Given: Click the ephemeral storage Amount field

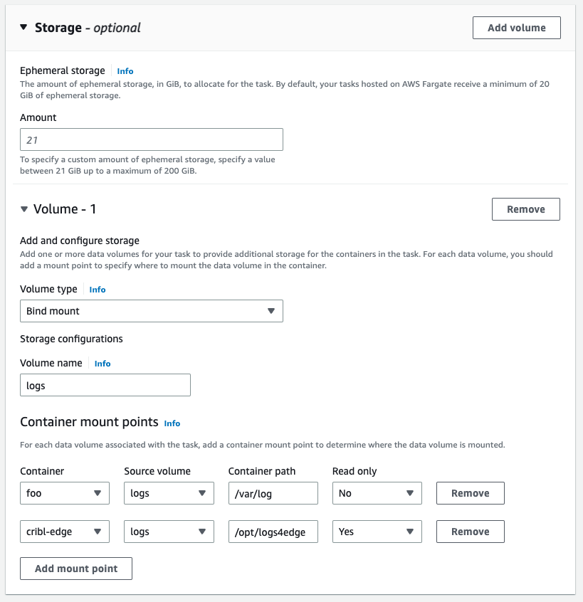Looking at the screenshot, I should (x=151, y=139).
